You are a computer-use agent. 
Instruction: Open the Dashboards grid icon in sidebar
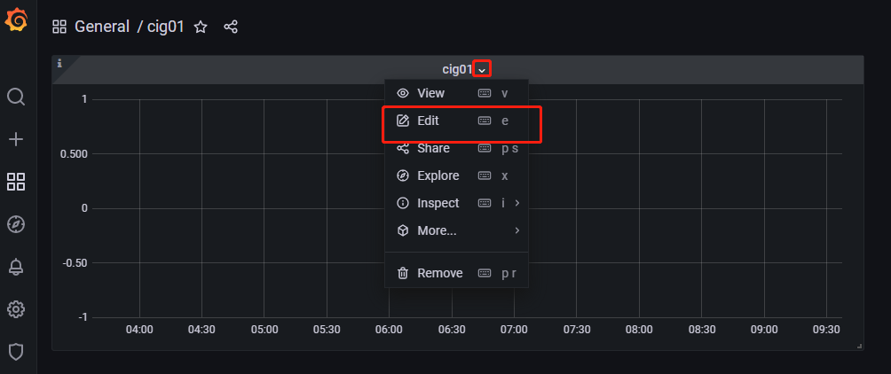[16, 182]
